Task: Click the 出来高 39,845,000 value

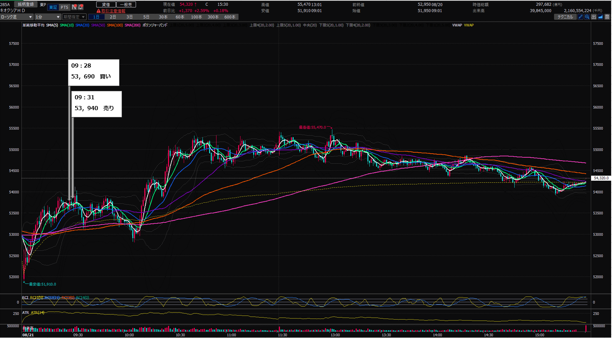Action: click(x=541, y=10)
